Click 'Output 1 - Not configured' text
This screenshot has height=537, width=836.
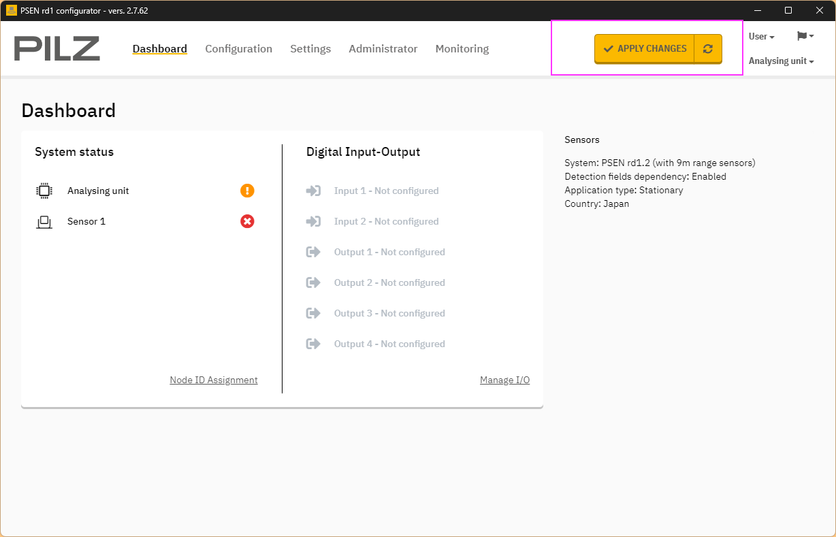click(x=389, y=252)
